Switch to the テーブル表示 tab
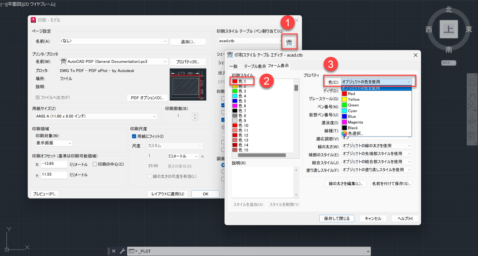The width and height of the screenshot is (478, 256). click(x=255, y=66)
